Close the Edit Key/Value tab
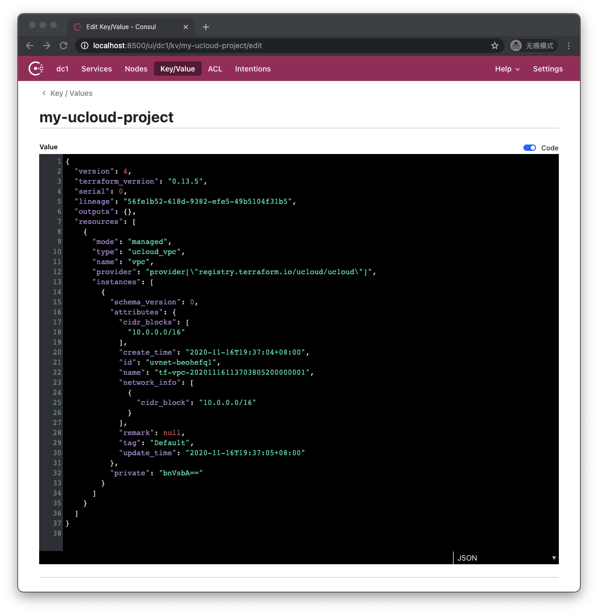 click(x=186, y=27)
